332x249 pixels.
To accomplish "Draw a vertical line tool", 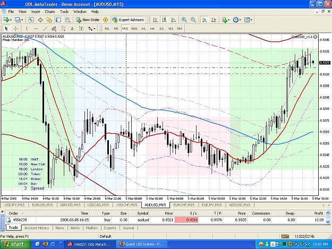I will 27,29.
